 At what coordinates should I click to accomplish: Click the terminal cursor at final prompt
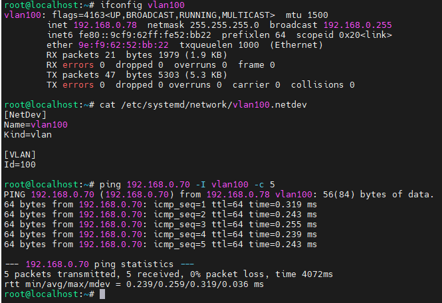[x=102, y=294]
